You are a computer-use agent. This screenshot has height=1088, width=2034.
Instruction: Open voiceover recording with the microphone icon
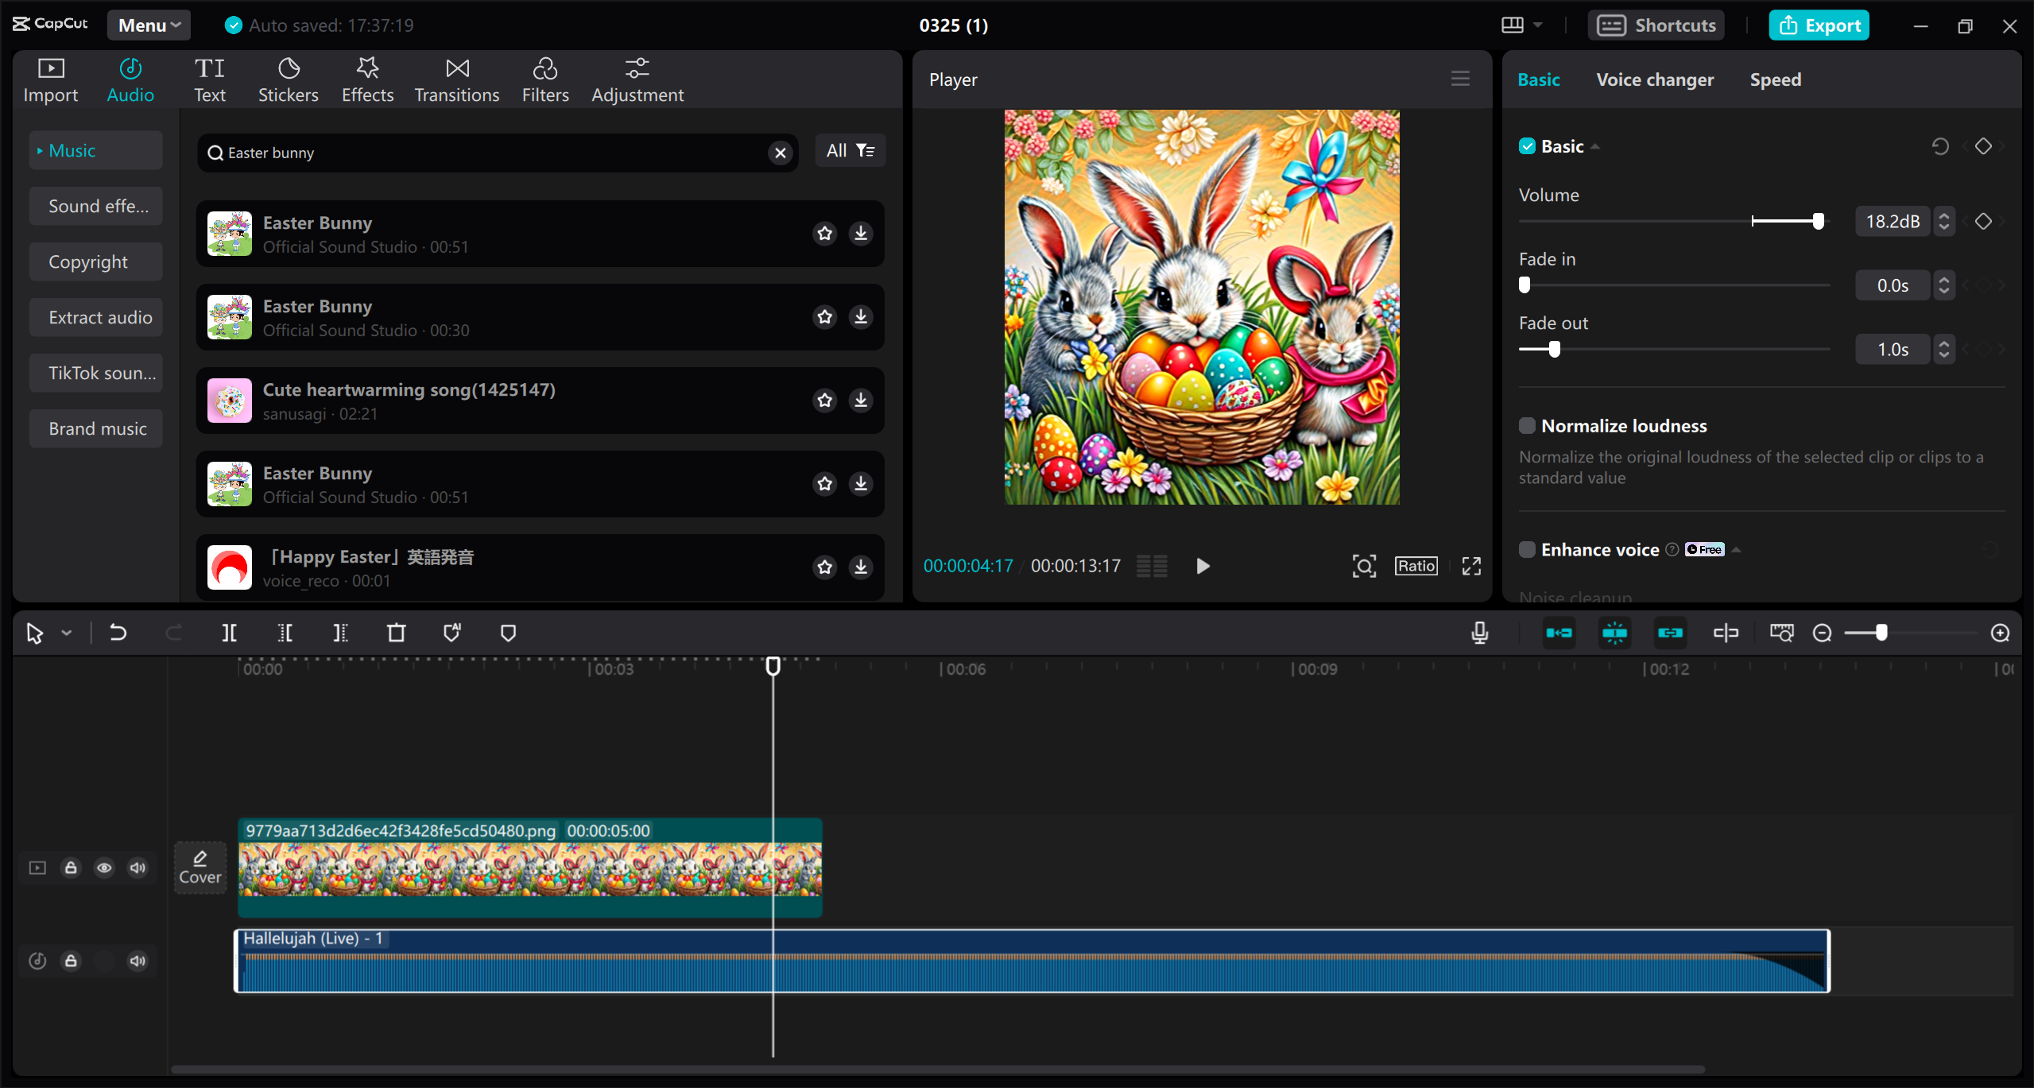click(x=1478, y=633)
